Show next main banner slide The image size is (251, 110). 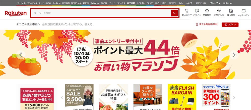click(234, 55)
